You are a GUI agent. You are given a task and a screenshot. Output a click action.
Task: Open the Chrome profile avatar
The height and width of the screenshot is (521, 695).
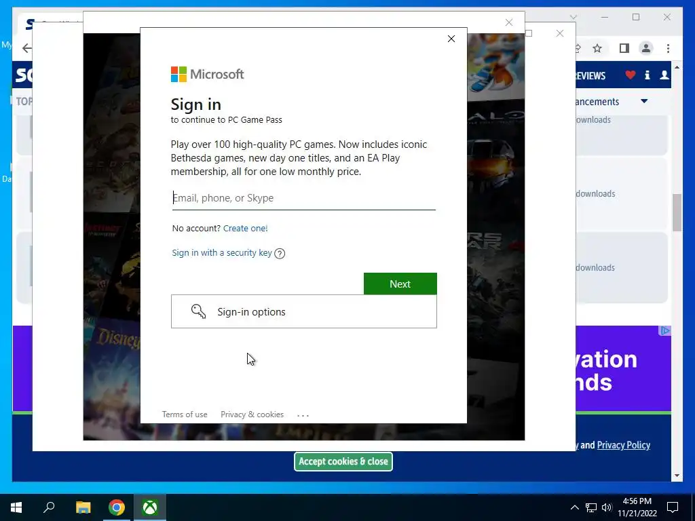pos(646,48)
